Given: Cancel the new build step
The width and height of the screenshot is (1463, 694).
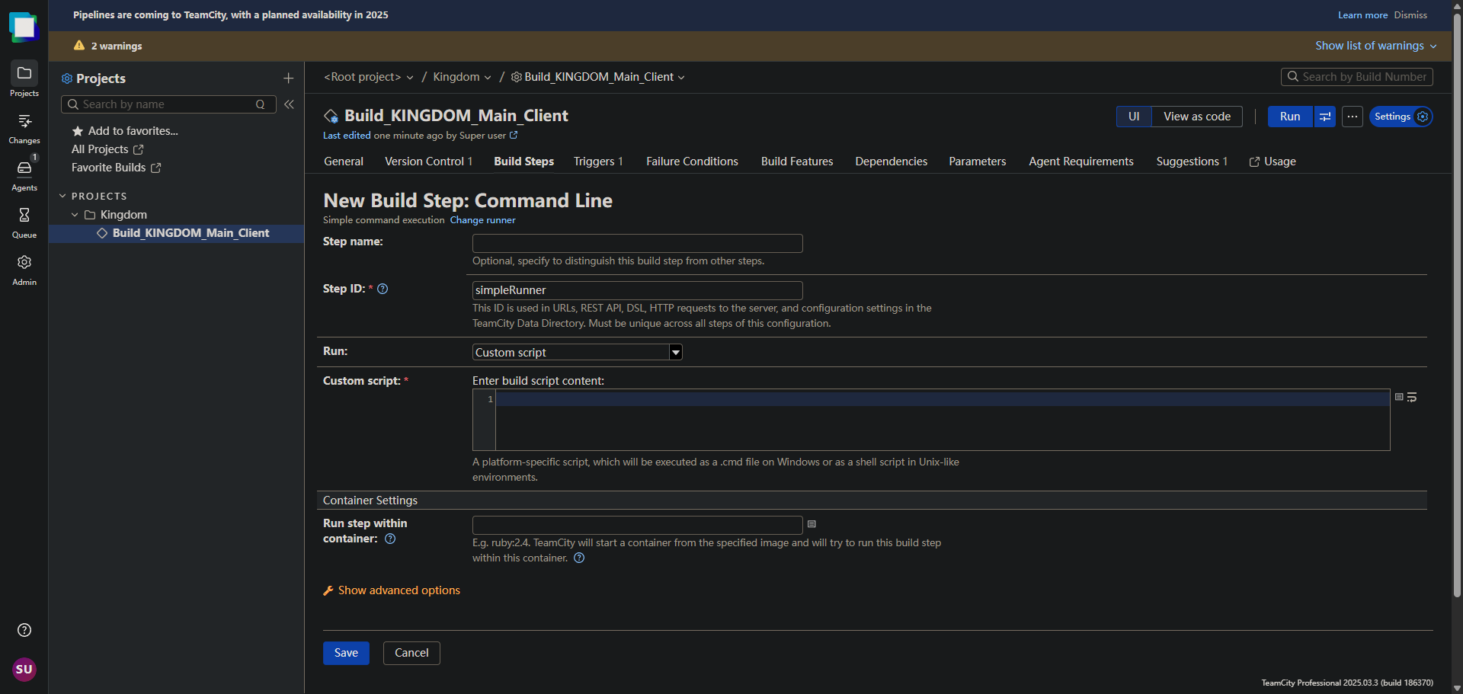Looking at the screenshot, I should click(411, 653).
